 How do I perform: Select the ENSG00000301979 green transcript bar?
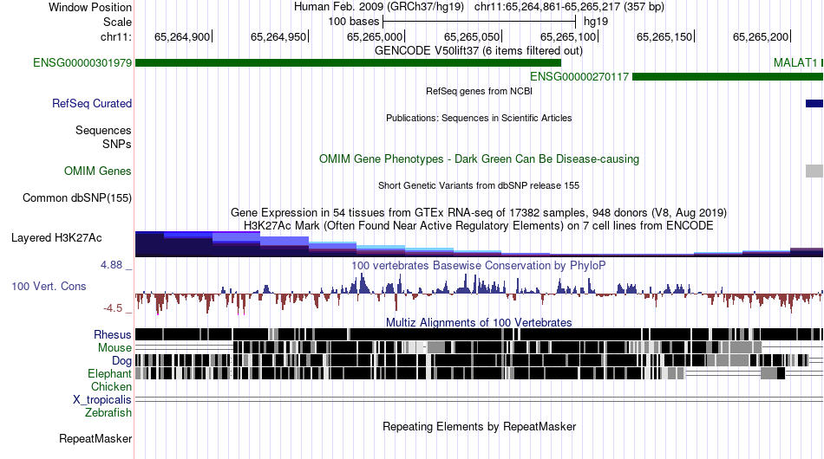(348, 63)
